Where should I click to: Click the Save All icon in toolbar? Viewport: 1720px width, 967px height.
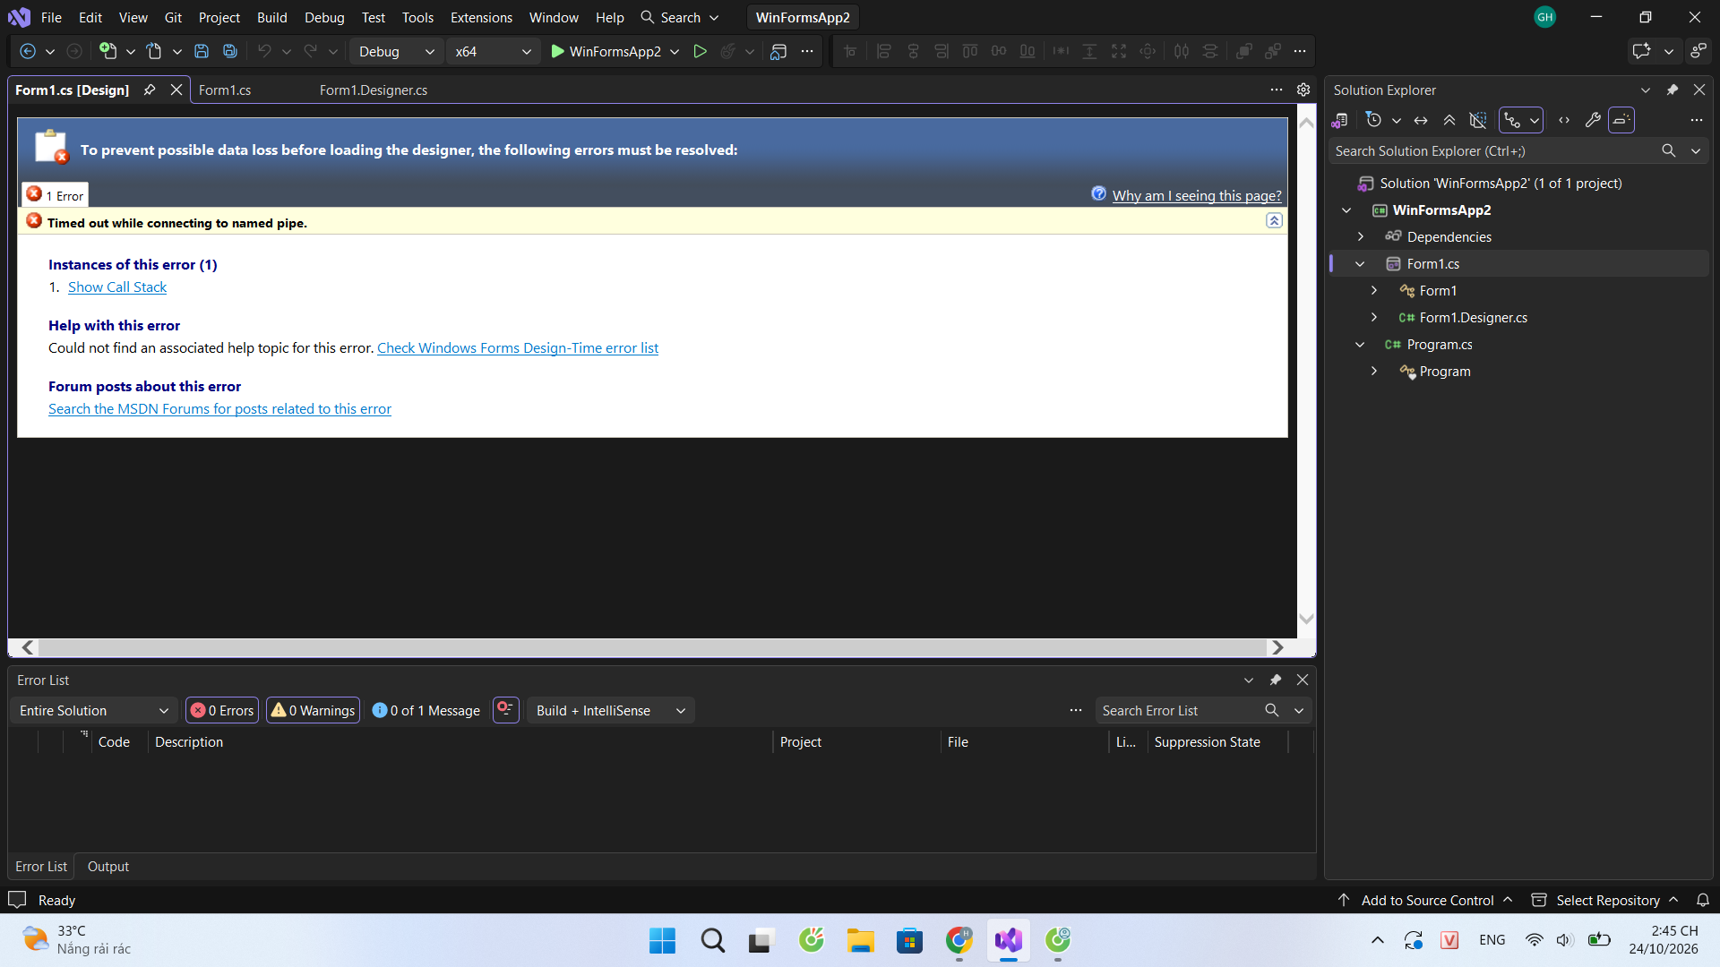click(x=230, y=51)
